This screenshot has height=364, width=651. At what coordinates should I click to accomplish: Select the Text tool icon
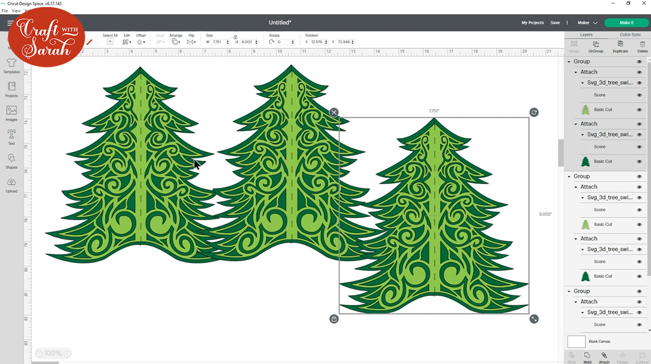11,135
